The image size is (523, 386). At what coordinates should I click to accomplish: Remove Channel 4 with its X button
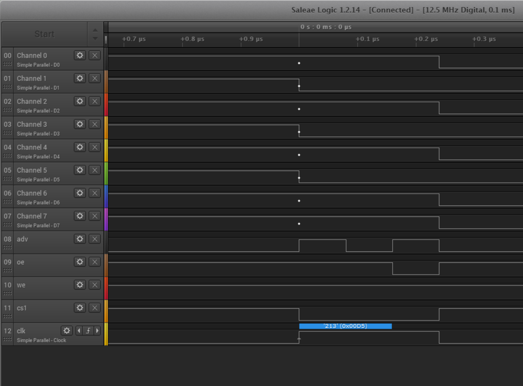tap(95, 147)
